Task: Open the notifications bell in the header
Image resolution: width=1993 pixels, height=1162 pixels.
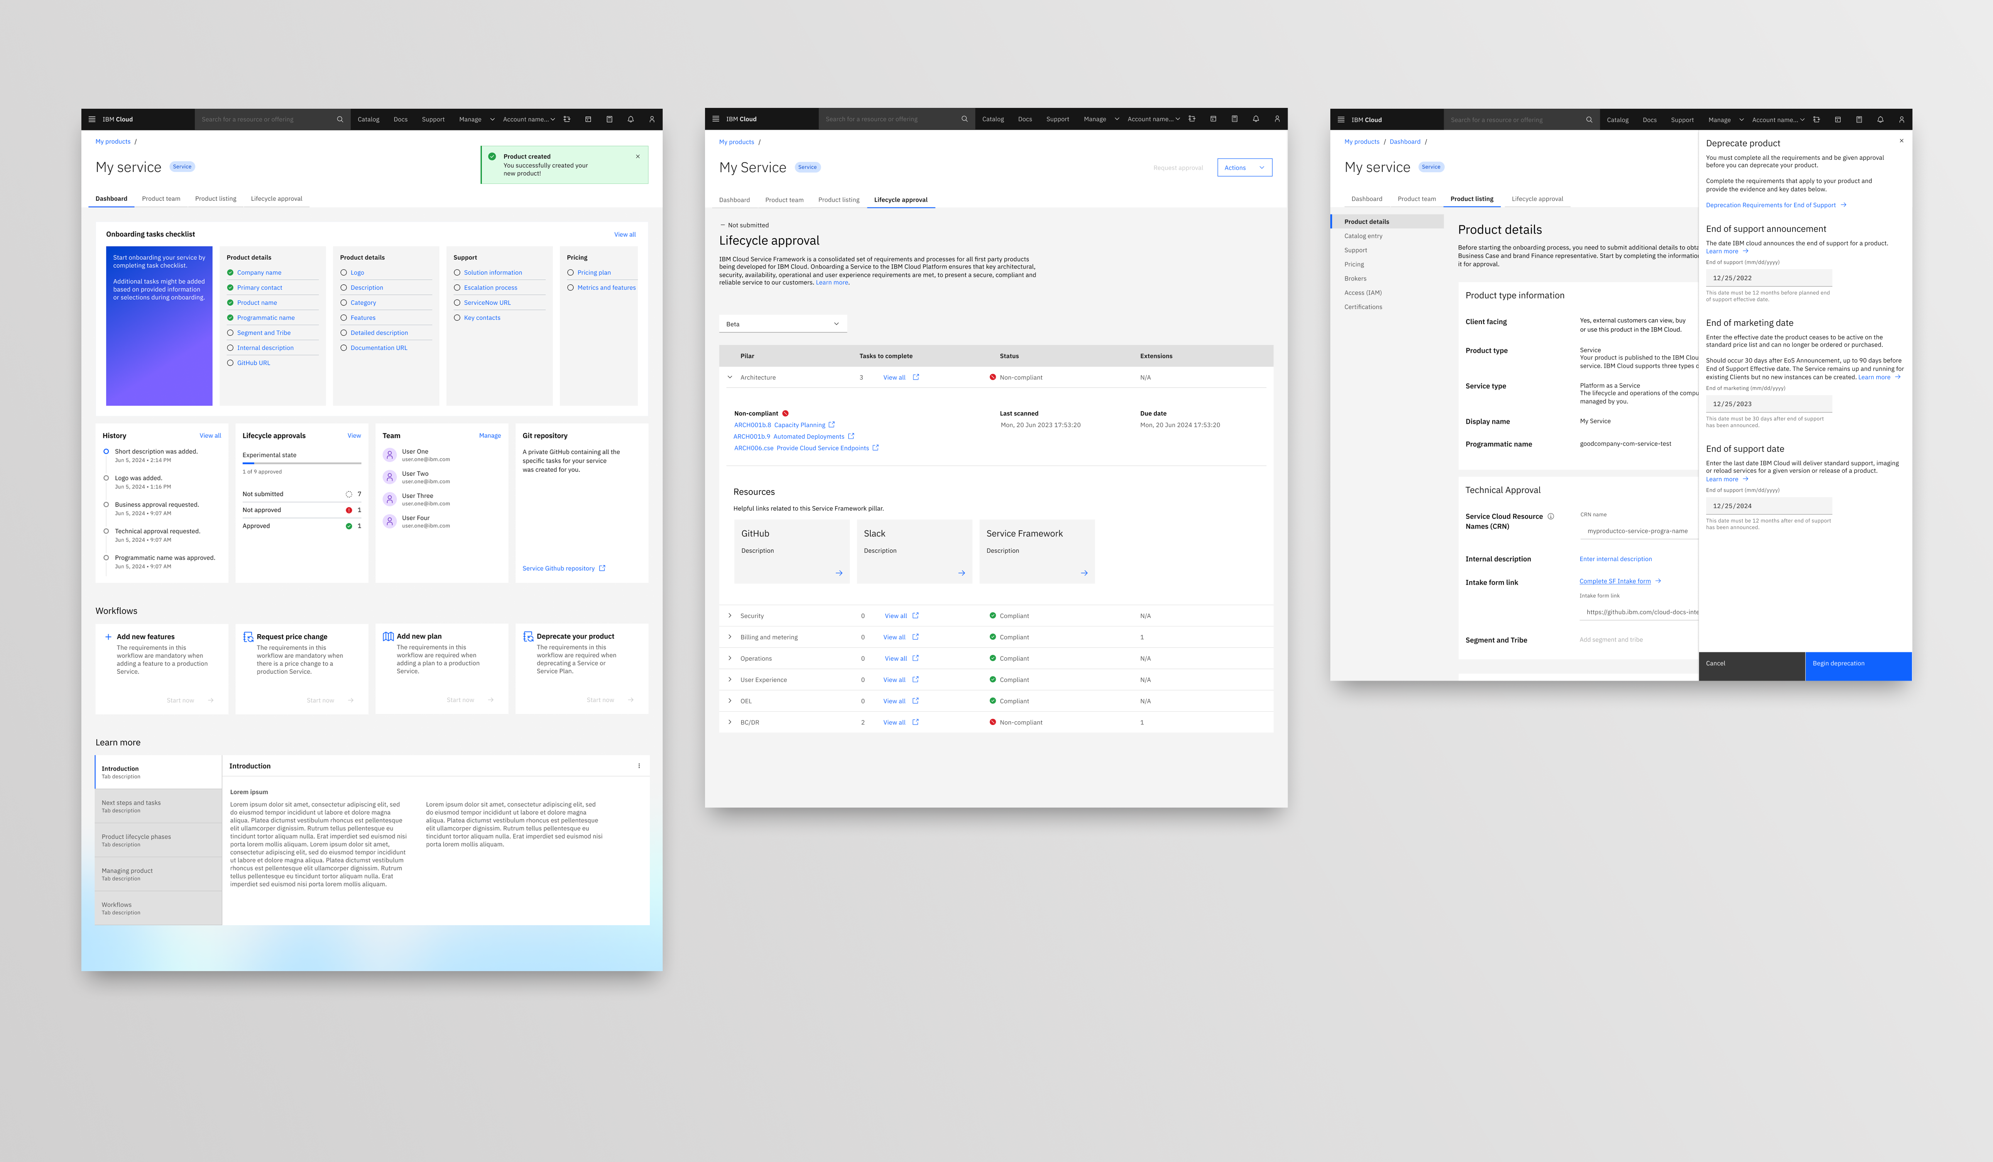Action: (629, 119)
